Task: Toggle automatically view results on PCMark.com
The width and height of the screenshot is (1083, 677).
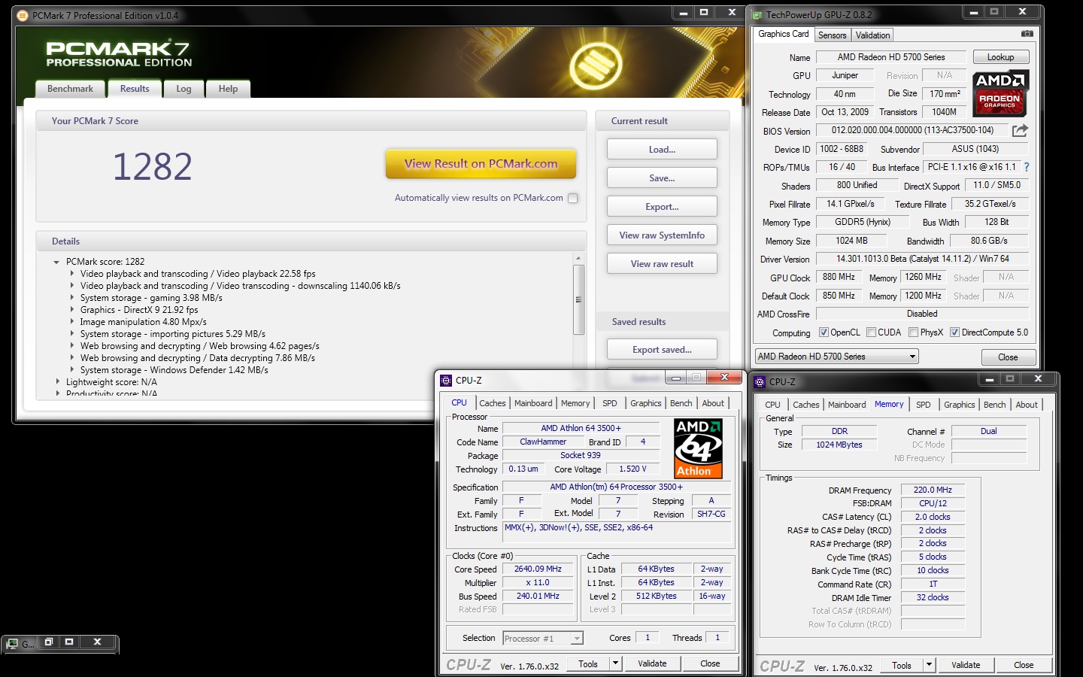Action: pyautogui.click(x=573, y=198)
